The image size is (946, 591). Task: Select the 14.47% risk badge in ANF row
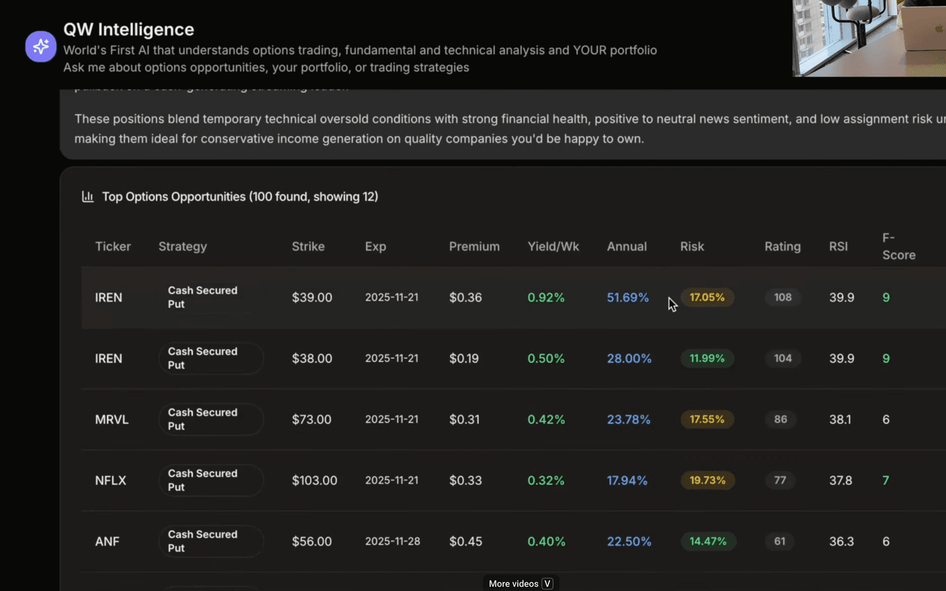708,541
